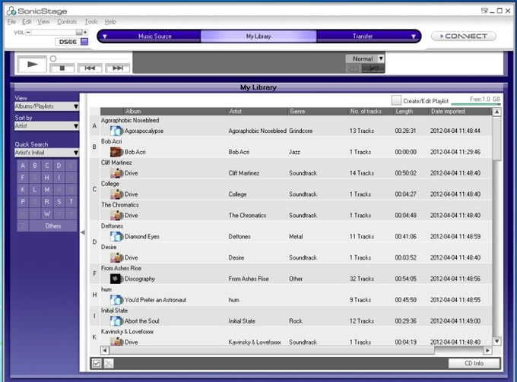This screenshot has width=517, height=382.
Task: Click the Desire Drive album cover
Action: pos(116,257)
